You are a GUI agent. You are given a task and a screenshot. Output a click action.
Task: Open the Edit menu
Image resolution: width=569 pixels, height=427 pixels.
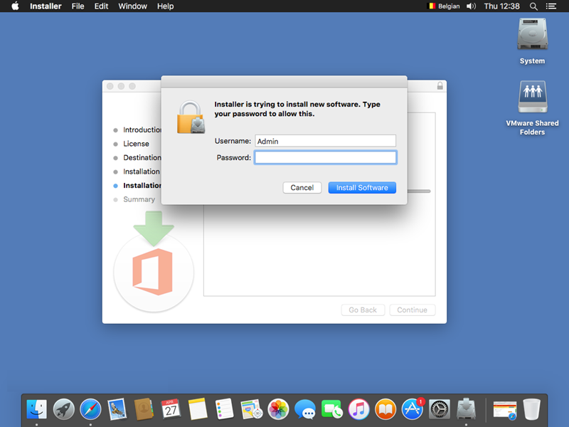(101, 6)
